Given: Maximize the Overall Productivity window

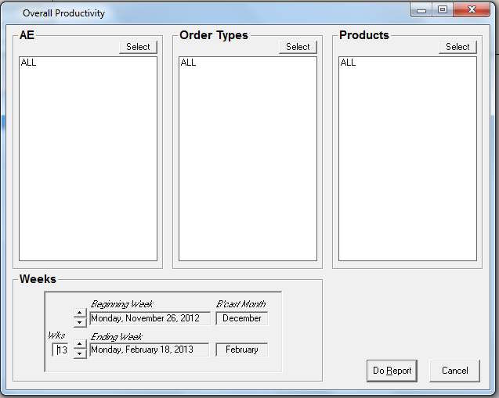Looking at the screenshot, I should [x=443, y=10].
